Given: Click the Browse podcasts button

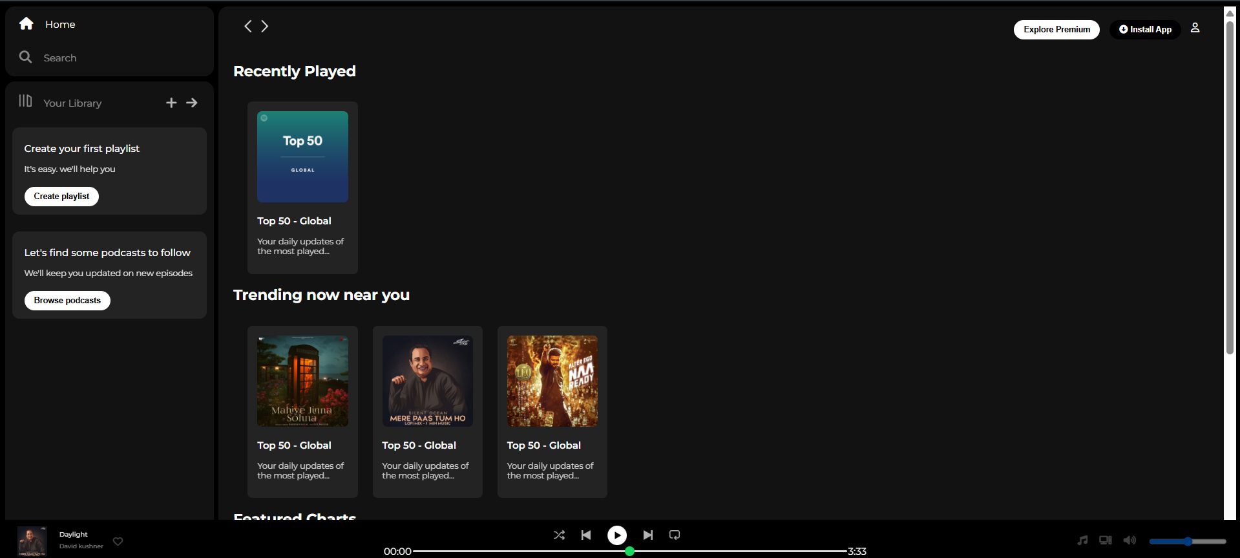Looking at the screenshot, I should pyautogui.click(x=67, y=301).
